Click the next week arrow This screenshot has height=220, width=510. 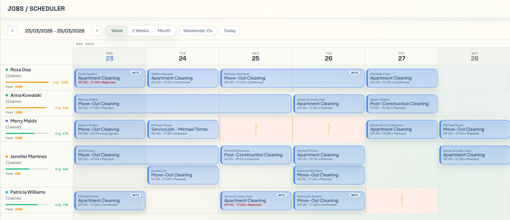point(97,30)
